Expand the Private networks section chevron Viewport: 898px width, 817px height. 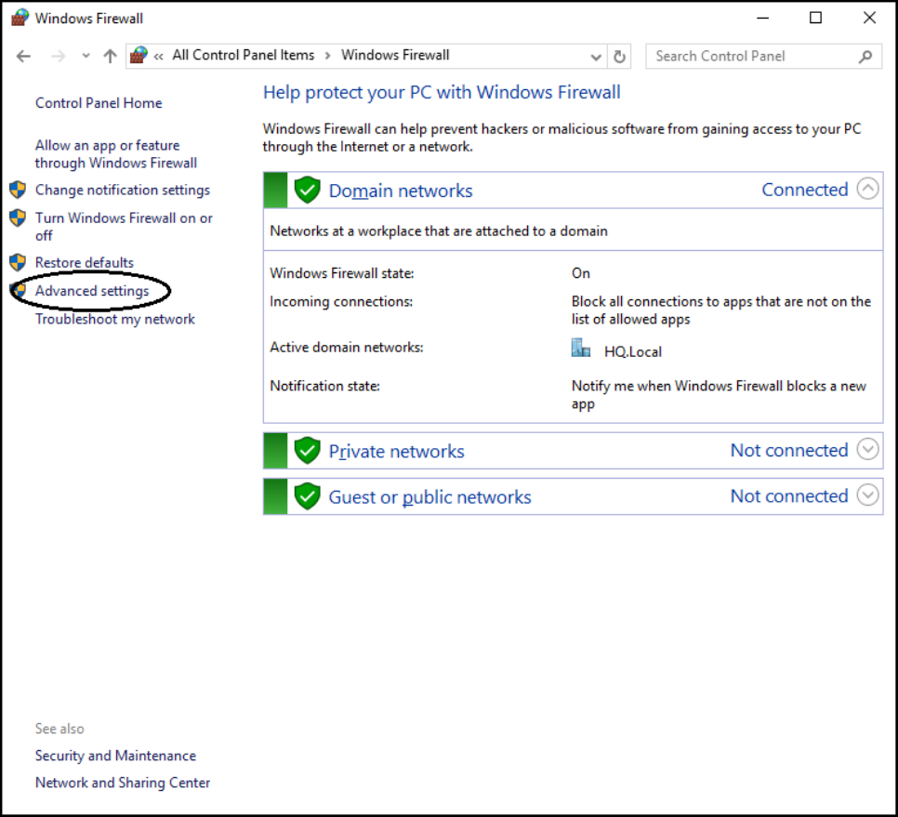coord(867,450)
